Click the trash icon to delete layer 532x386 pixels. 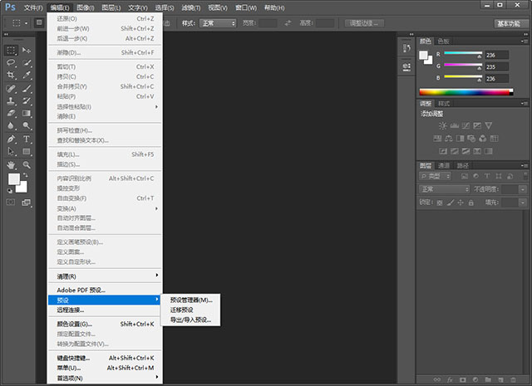point(514,380)
